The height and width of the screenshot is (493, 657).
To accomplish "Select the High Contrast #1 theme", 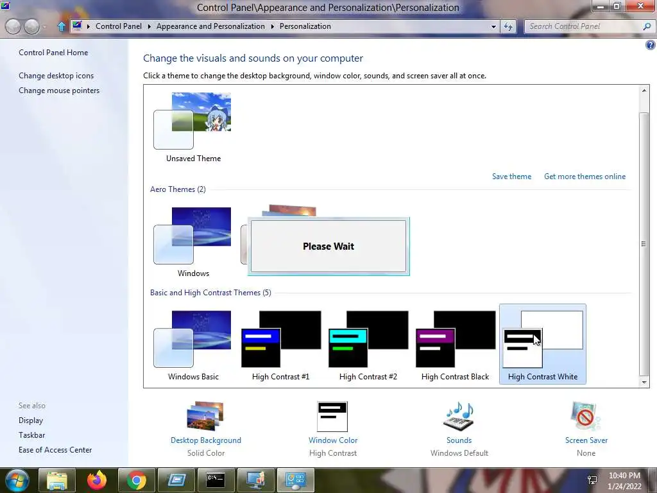I will pos(281,345).
